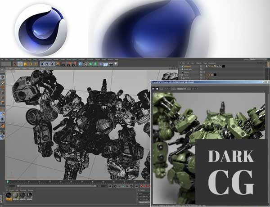The height and width of the screenshot is (207, 270).
Task: Open the purple deformer objects icon
Action: point(101,64)
